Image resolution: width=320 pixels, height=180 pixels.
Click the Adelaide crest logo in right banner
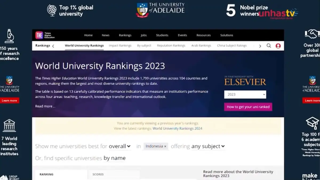point(312,80)
